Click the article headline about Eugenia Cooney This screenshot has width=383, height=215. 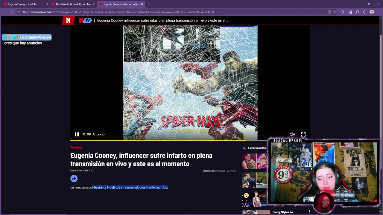tap(141, 159)
